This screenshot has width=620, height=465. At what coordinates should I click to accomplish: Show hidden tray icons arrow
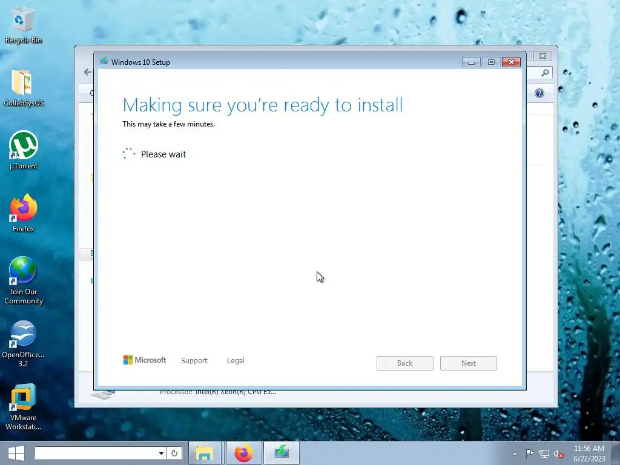[x=515, y=453]
